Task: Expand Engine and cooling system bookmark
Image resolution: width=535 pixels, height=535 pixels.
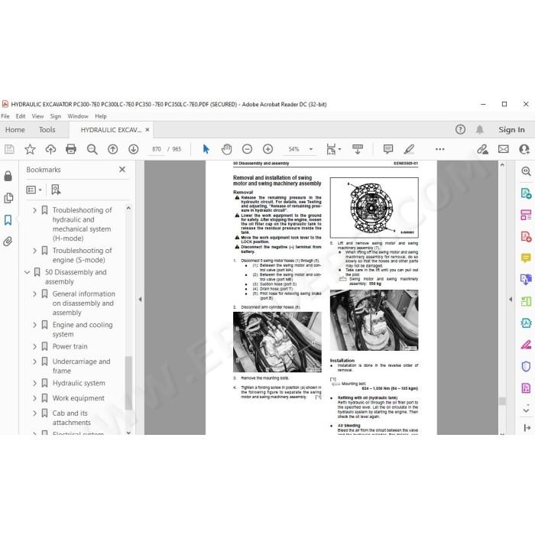Action: click(34, 325)
